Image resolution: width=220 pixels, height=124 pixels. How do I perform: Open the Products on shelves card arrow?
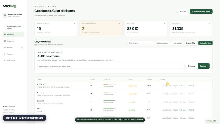(x=74, y=24)
